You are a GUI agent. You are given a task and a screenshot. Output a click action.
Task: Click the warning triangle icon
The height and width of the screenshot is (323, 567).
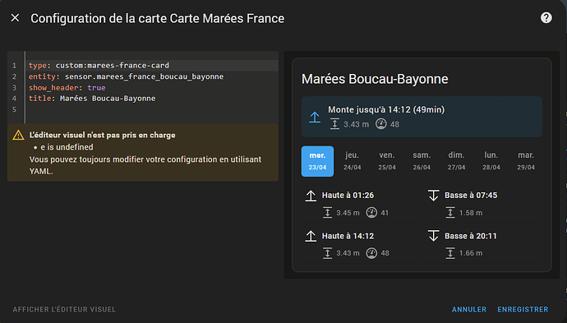[18, 136]
